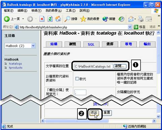
Task: Click the Refresh page icon
Action: click(50, 19)
